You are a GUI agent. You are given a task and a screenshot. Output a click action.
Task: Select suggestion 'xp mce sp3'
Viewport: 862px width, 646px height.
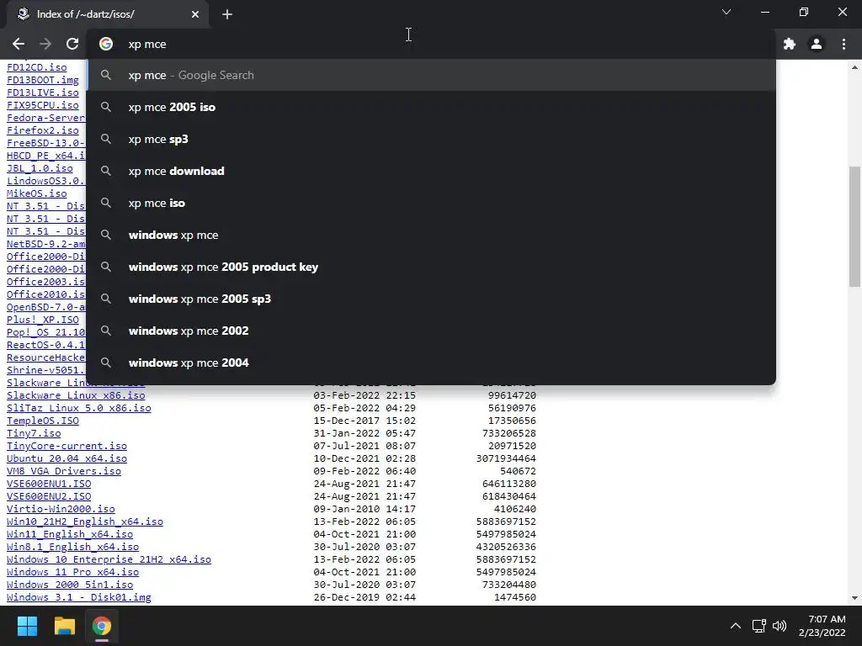click(432, 139)
